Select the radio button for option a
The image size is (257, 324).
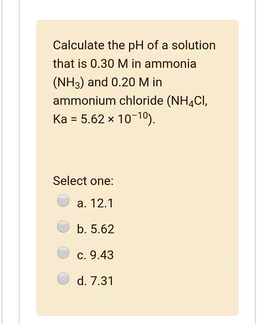63,201
